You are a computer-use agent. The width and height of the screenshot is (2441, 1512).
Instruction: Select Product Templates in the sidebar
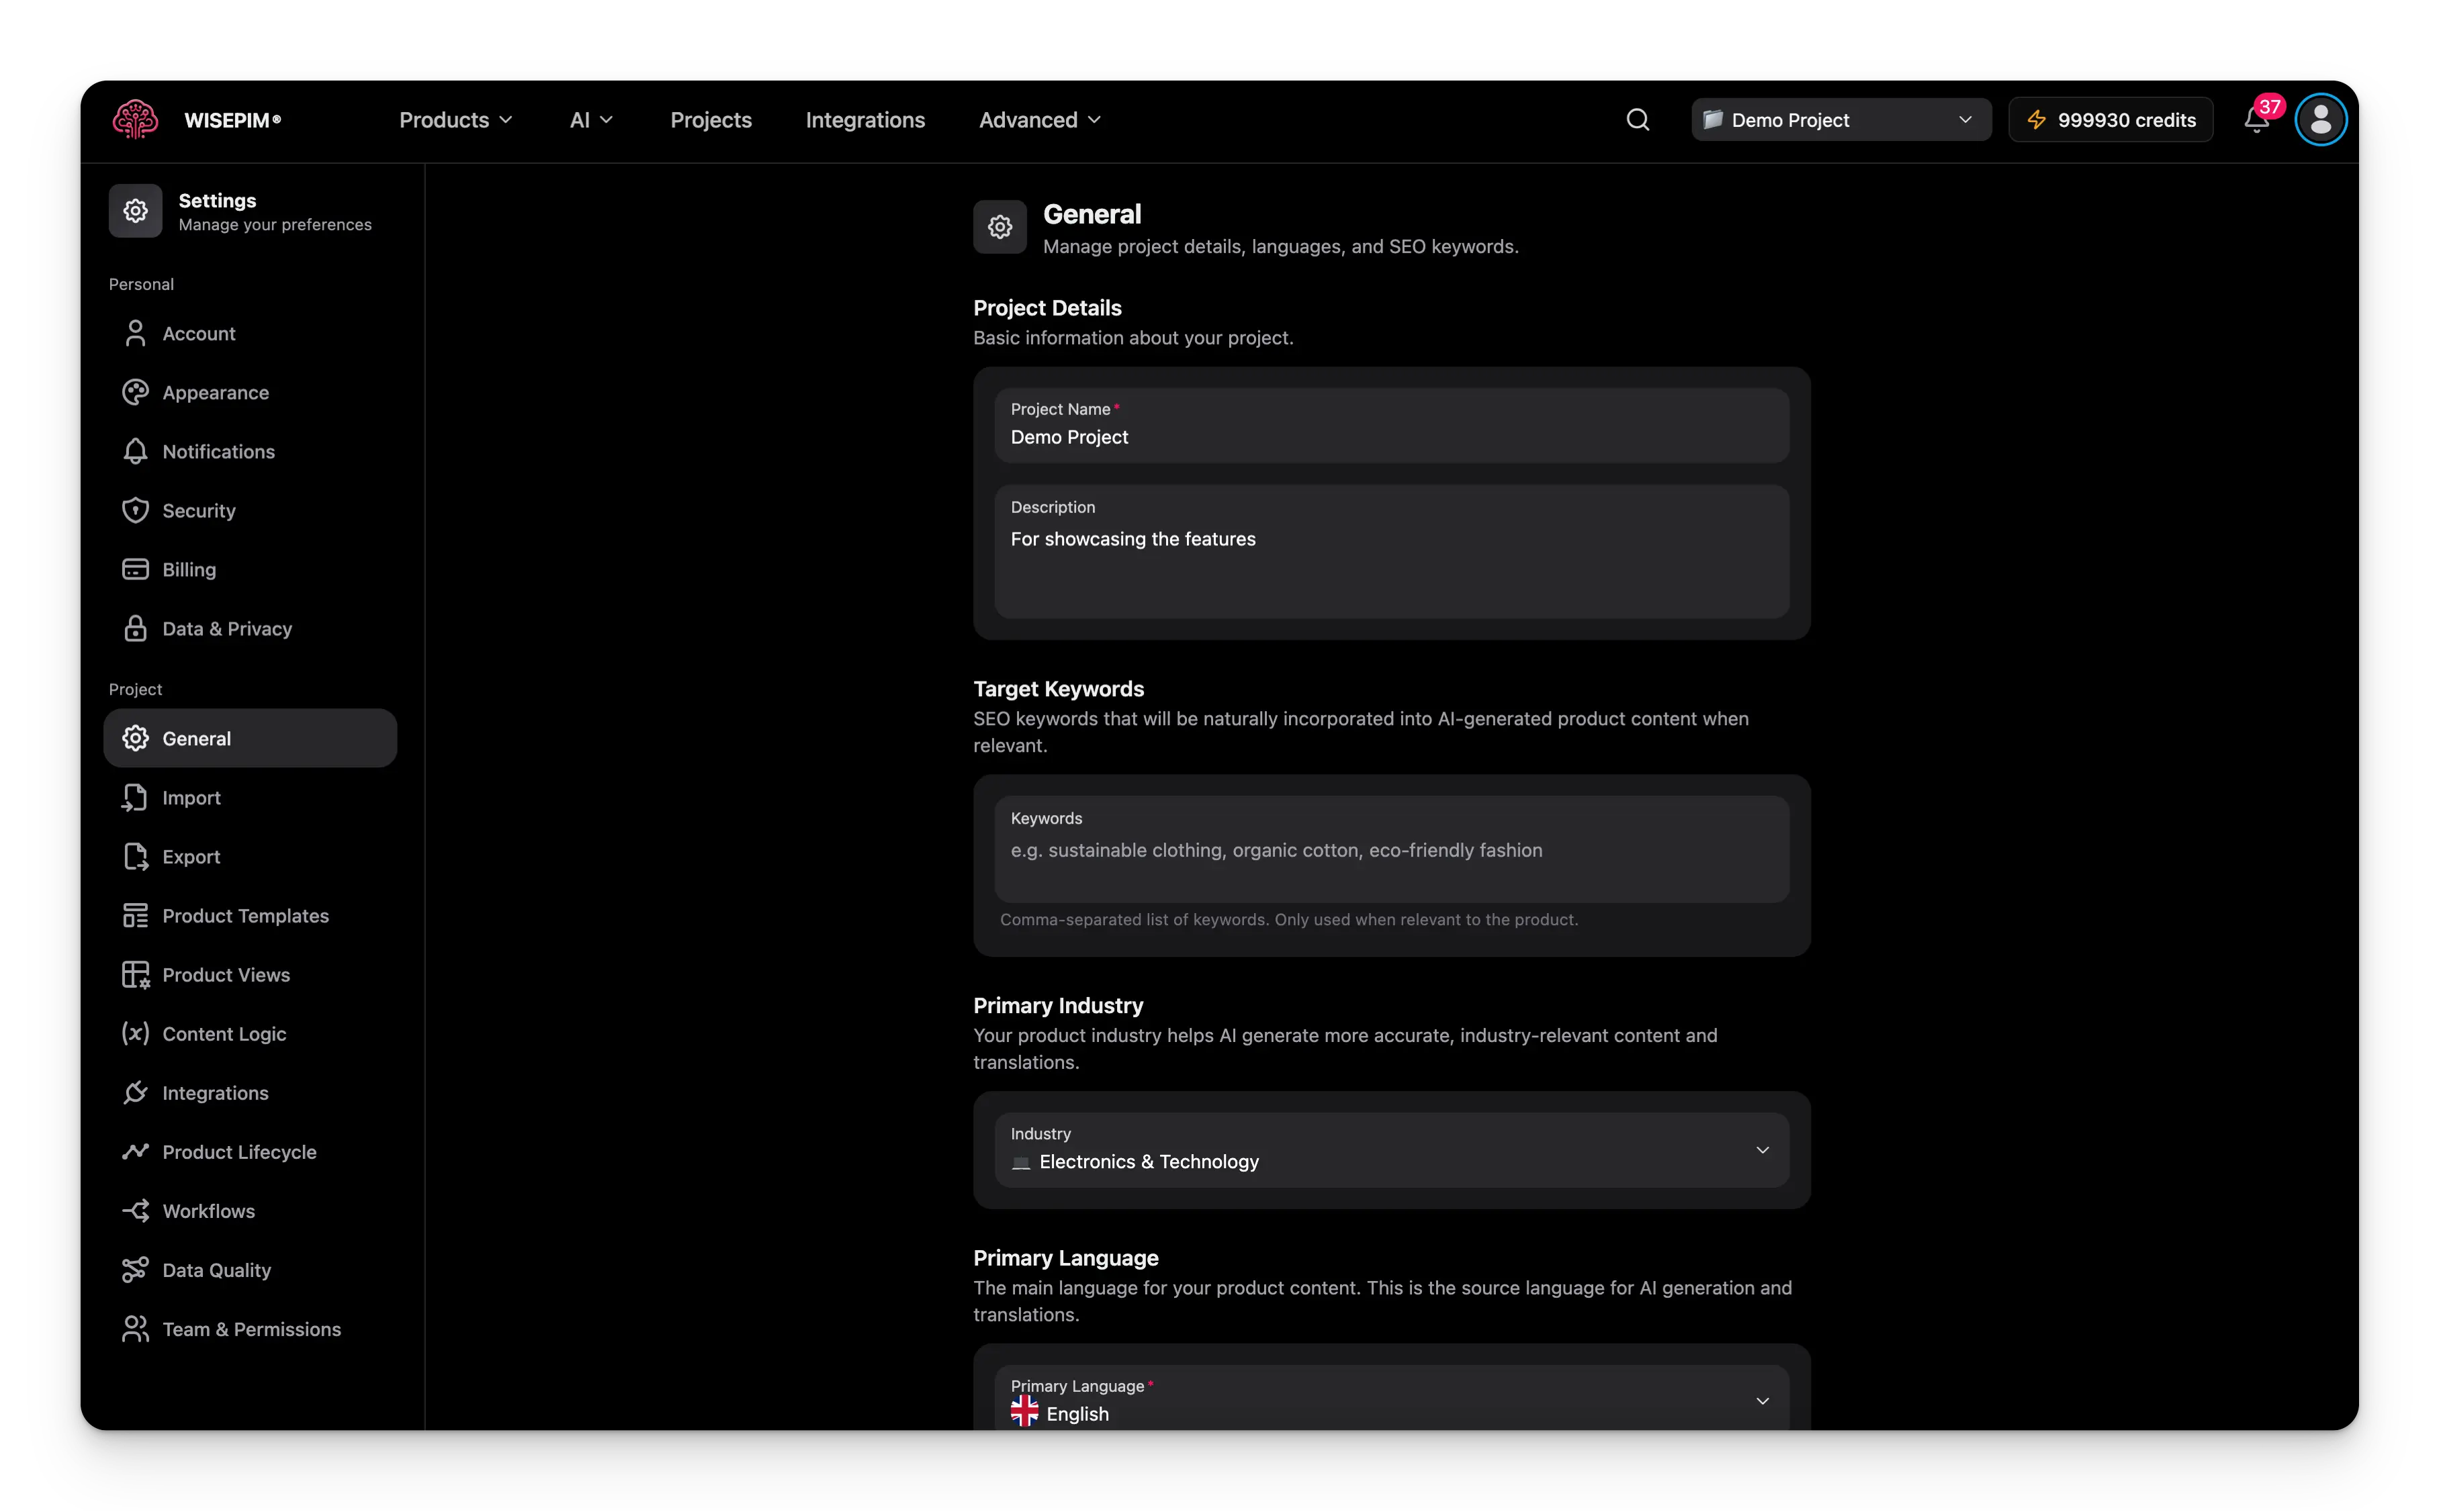pos(245,915)
